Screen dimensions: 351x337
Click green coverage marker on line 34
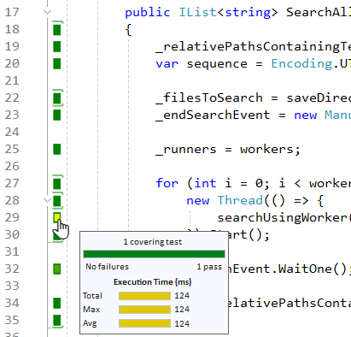coord(57,304)
